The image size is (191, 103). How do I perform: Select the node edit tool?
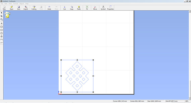pos(2,16)
